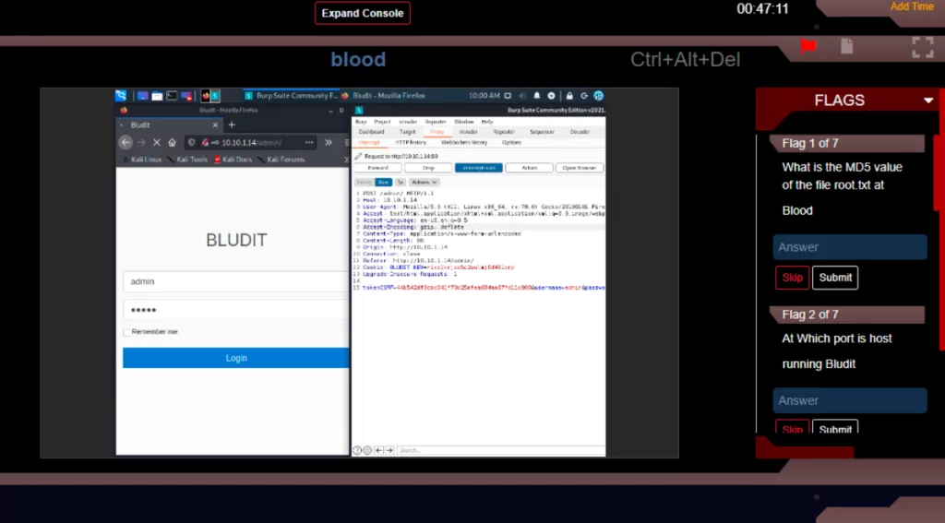945x523 pixels.
Task: Submit the Flag 1 answer
Action: click(834, 278)
